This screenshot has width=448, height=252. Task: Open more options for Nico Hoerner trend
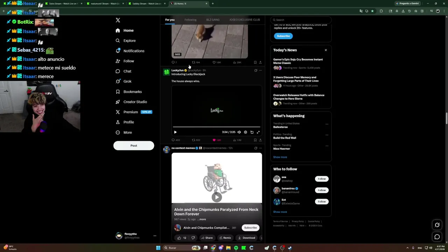tap(327, 146)
